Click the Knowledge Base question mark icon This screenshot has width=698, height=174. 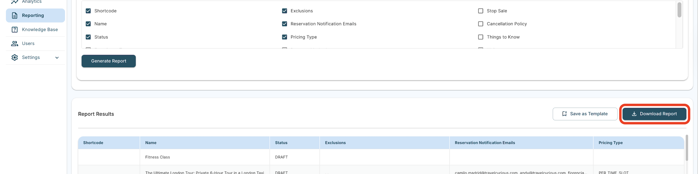(x=15, y=29)
